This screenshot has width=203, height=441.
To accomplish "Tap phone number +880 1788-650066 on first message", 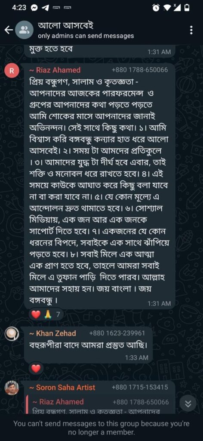I will (139, 70).
